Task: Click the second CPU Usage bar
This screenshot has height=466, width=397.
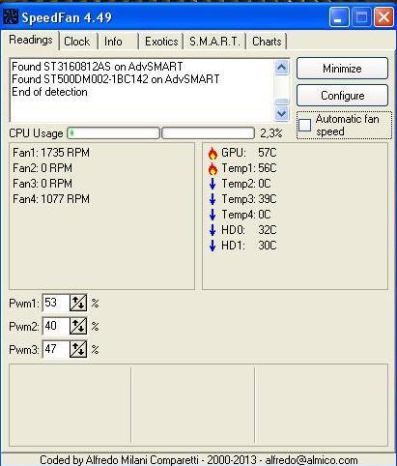Action: point(208,133)
